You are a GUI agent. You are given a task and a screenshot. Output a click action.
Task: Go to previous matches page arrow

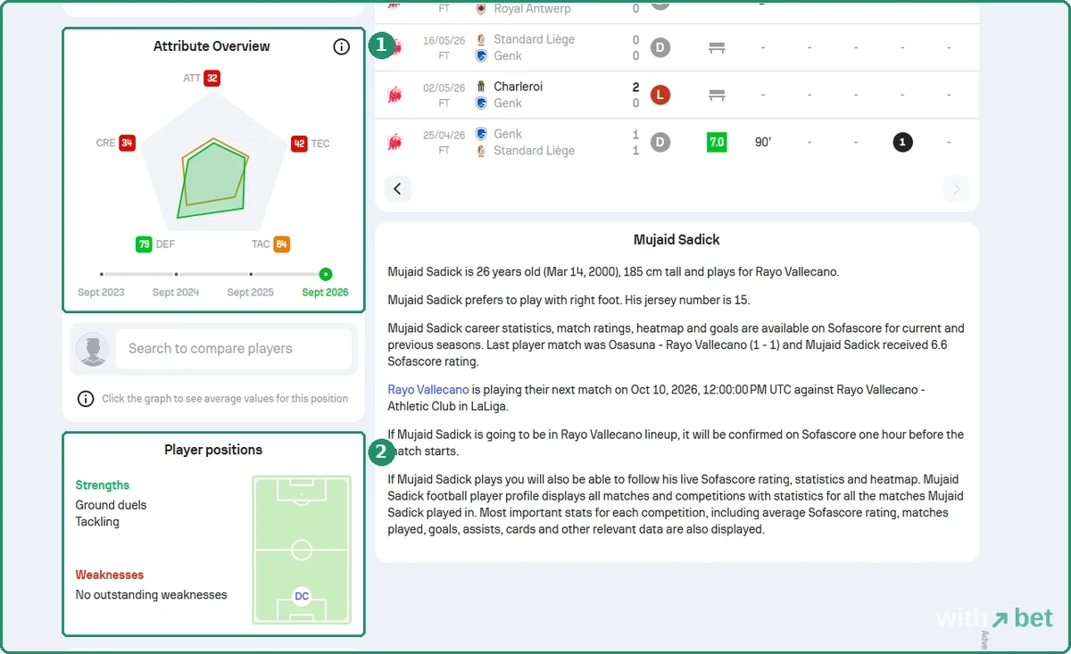(398, 188)
